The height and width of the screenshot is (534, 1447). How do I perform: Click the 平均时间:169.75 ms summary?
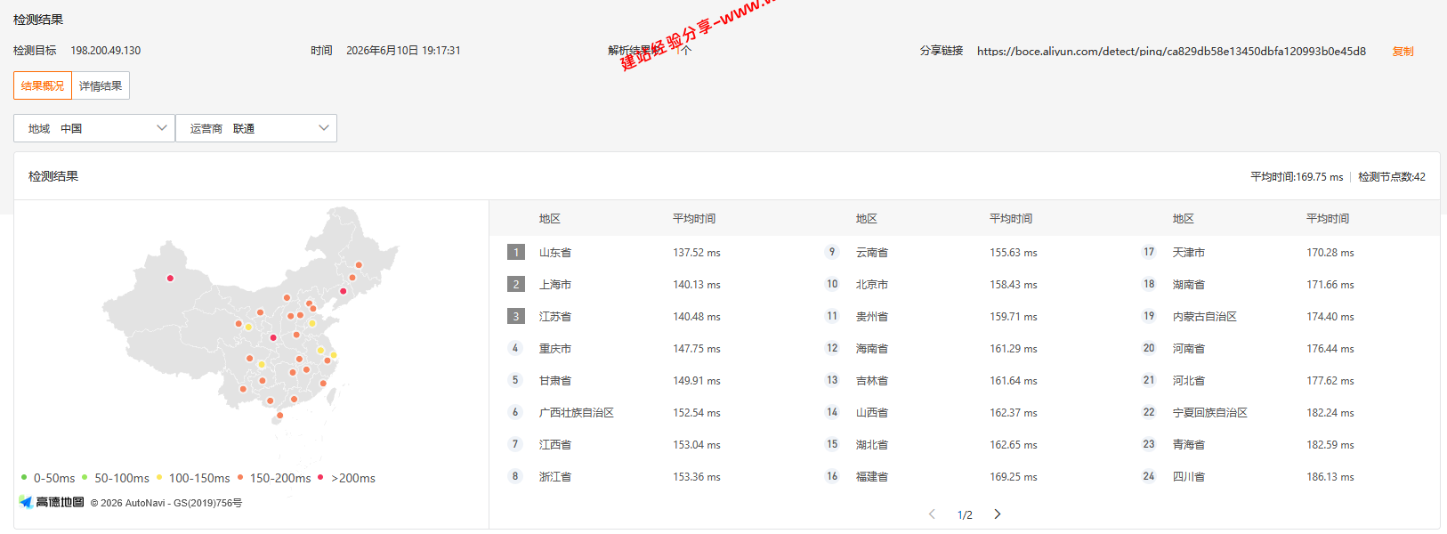click(1297, 177)
